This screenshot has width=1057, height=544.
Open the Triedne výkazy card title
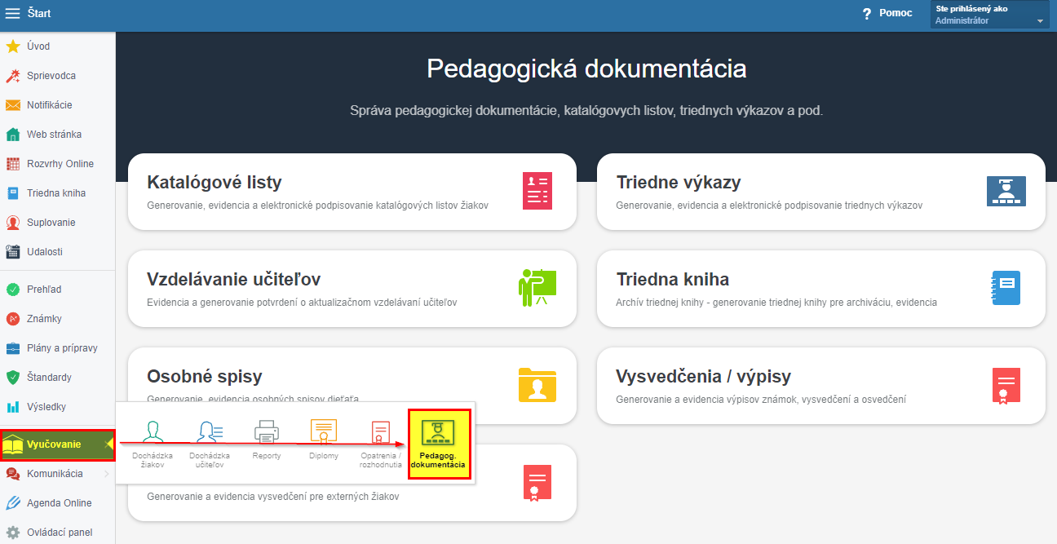pyautogui.click(x=679, y=182)
